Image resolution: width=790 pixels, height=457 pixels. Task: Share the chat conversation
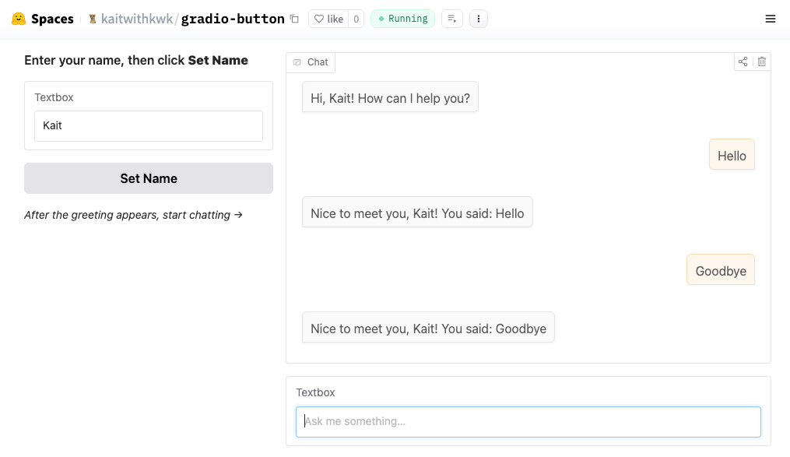click(743, 62)
